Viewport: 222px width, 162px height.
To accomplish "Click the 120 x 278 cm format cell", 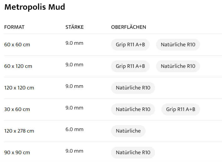I will pos(19,131).
